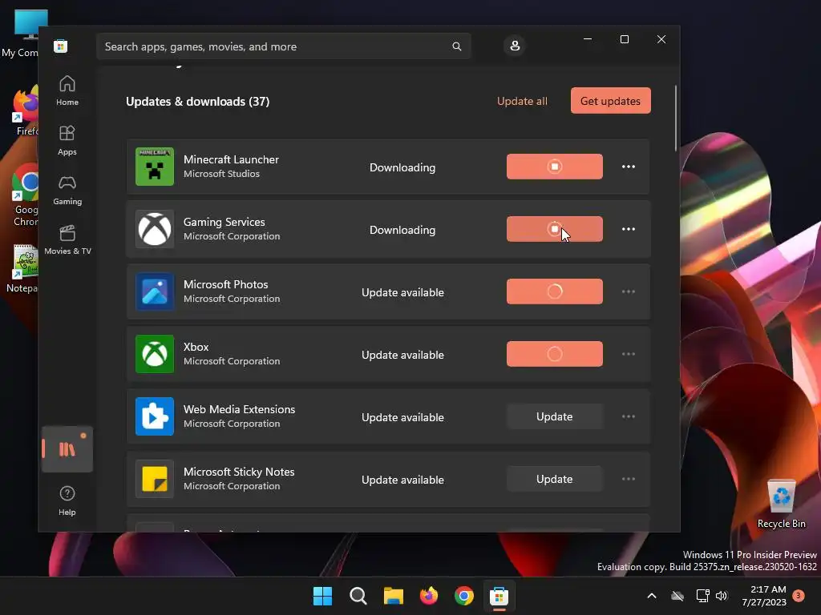This screenshot has height=615, width=821.
Task: Click the search magnifier icon
Action: tap(456, 46)
